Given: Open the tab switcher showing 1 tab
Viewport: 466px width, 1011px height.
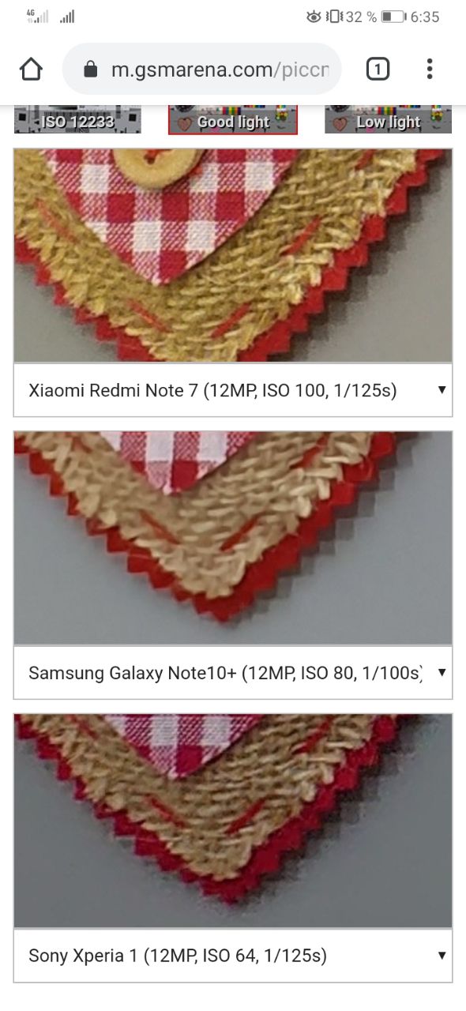Looking at the screenshot, I should pos(378,70).
